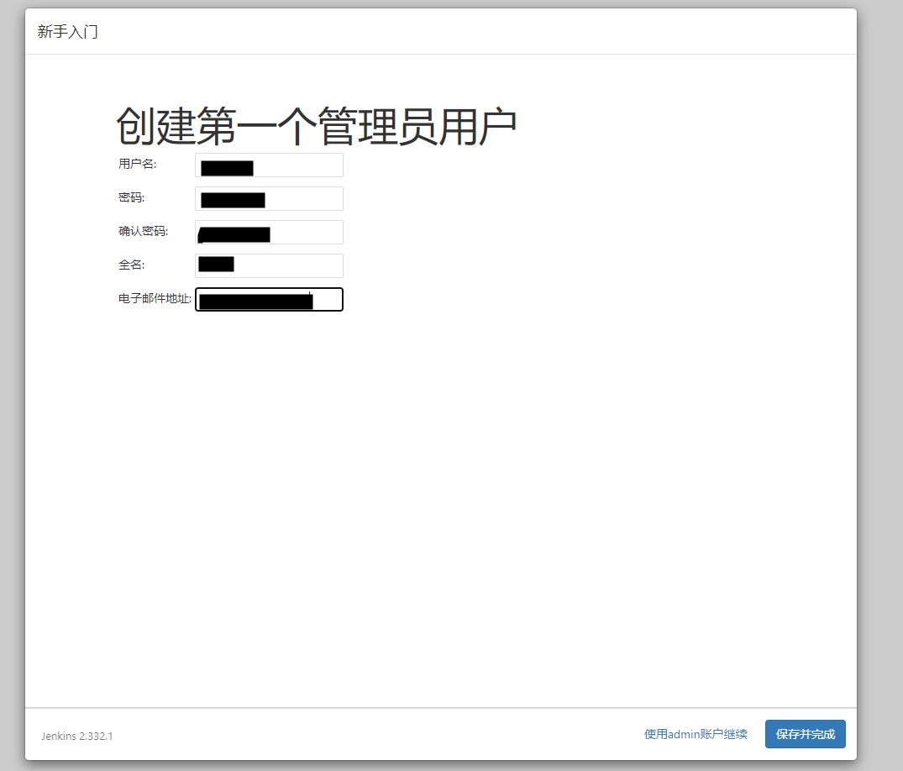Click the admin text inside the continue link

(685, 733)
